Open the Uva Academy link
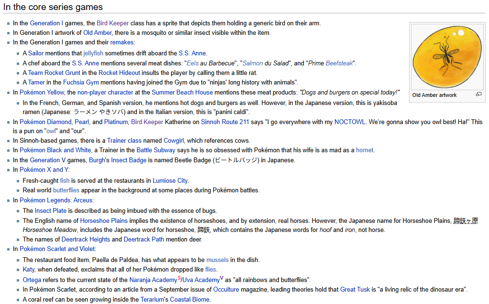Screen dimensions: 489x304 tap(201, 280)
